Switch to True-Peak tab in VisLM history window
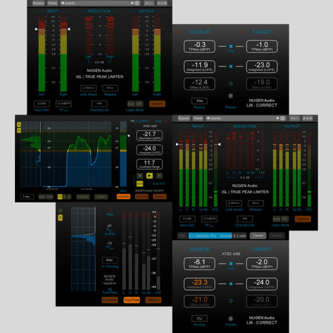The width and height of the screenshot is (333, 333). coord(142,197)
